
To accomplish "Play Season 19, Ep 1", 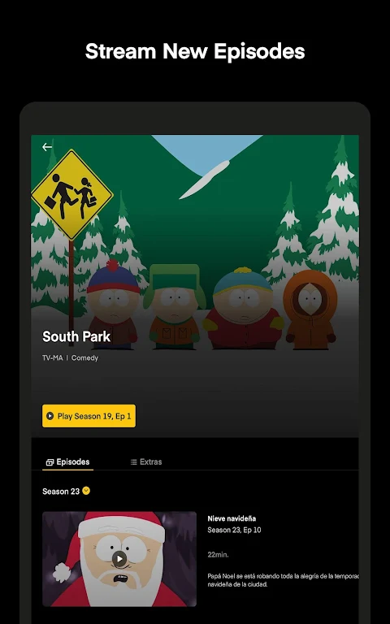I will click(89, 416).
